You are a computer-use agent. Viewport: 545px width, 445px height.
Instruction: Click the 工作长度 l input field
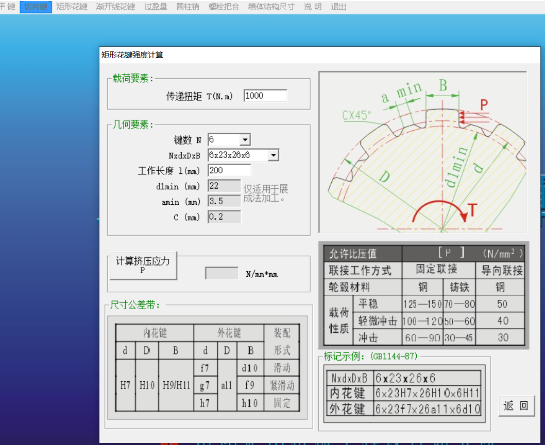tap(229, 170)
